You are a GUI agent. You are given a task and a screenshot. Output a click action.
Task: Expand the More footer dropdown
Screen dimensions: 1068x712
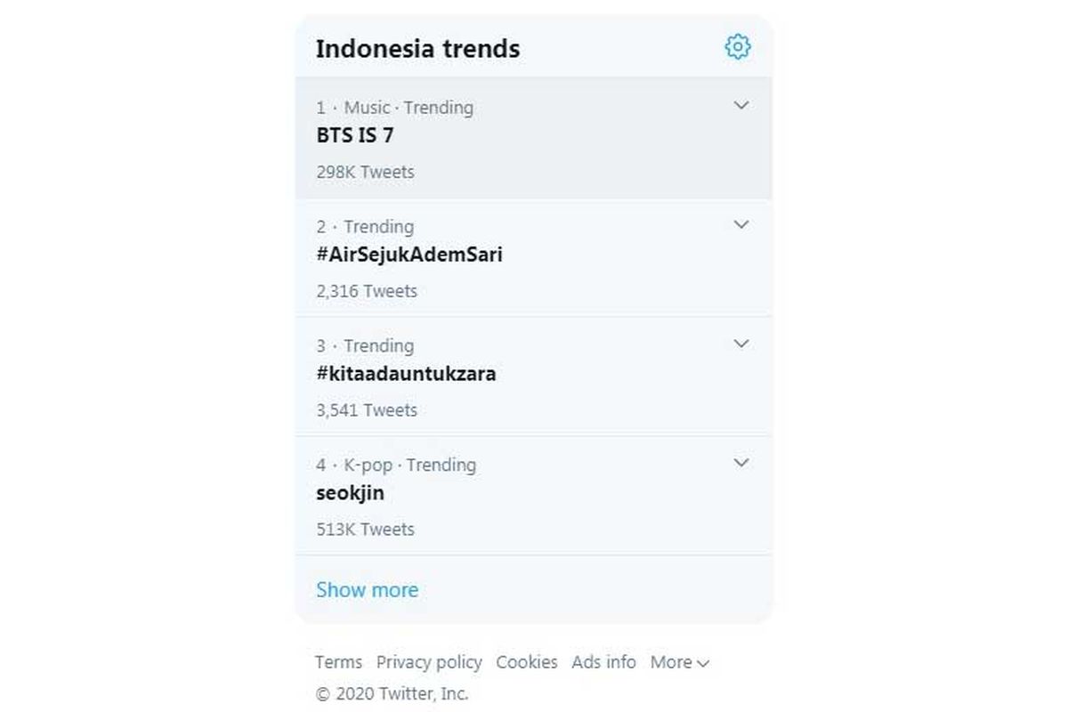click(x=680, y=662)
